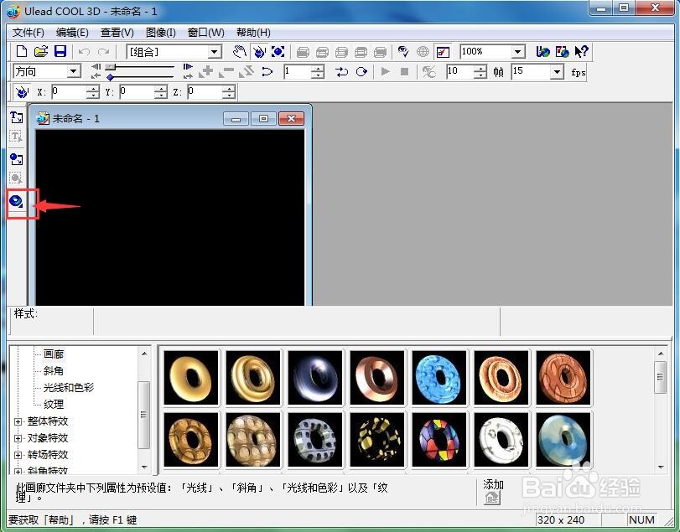Screen dimensions: 680x532
Task: Select the Resize Object tool
Action: point(278,52)
